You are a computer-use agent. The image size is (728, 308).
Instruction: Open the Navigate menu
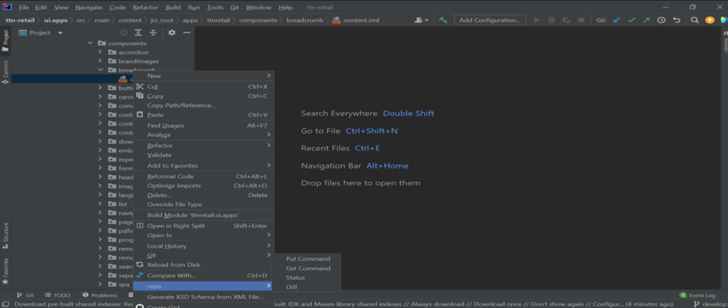(x=89, y=8)
